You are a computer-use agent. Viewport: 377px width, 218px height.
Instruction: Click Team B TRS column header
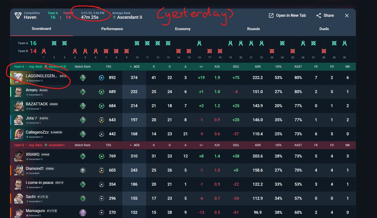[x=108, y=145]
